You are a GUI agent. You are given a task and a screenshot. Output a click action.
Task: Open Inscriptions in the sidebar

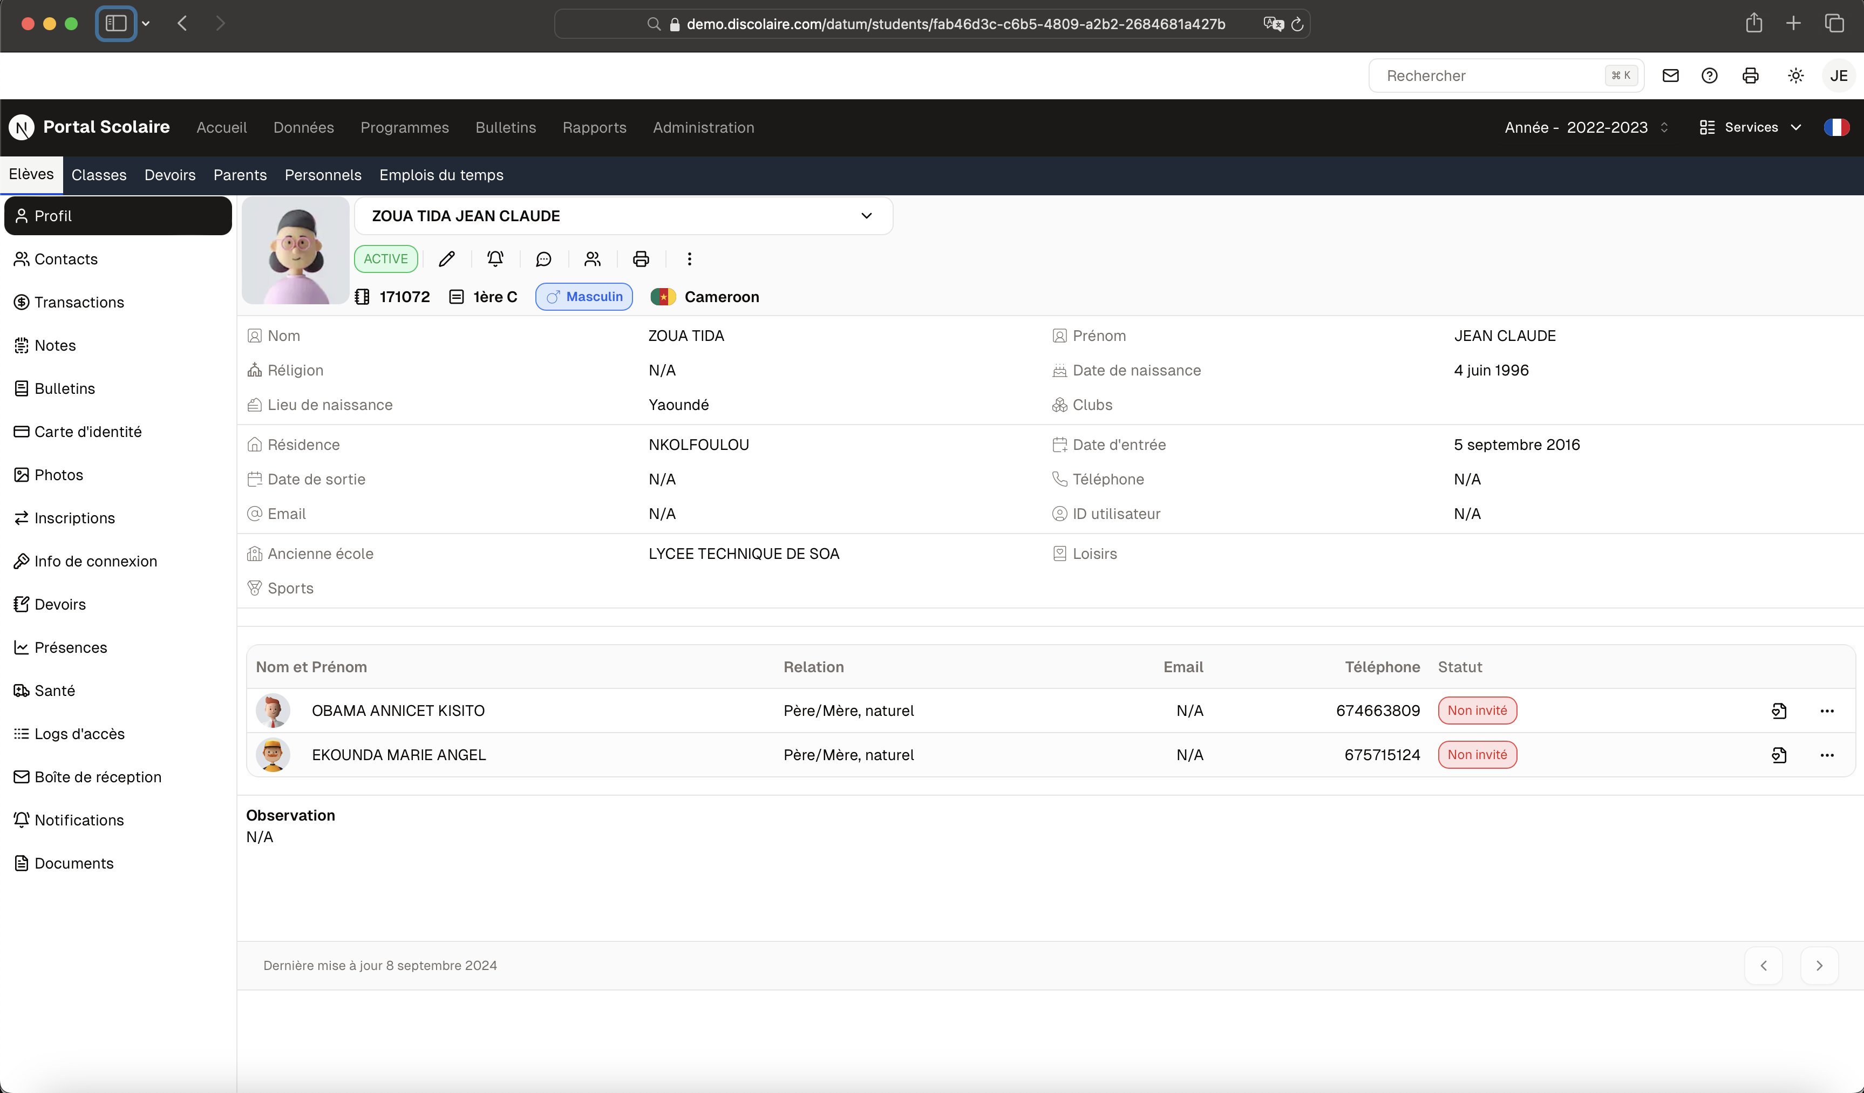click(118, 518)
